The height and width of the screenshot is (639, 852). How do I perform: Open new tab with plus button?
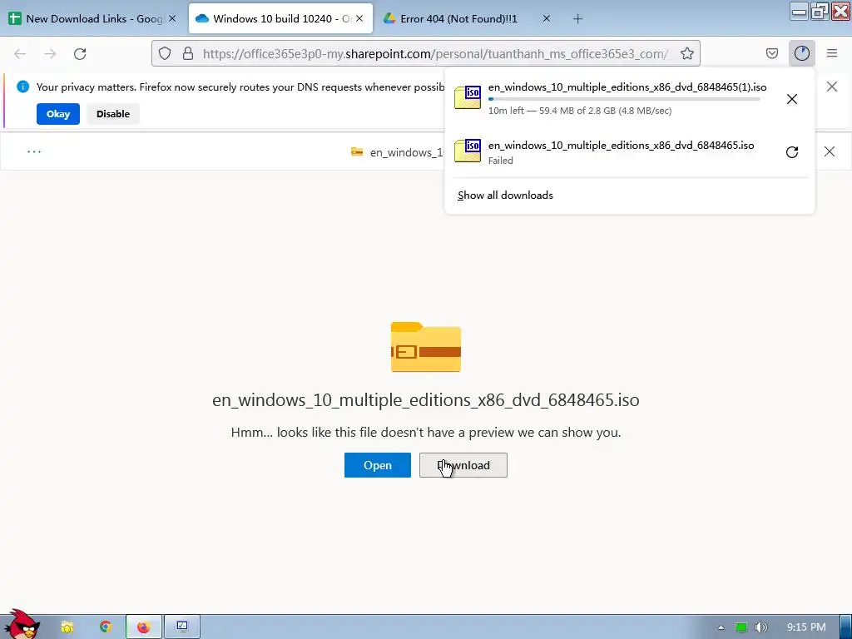coord(577,19)
